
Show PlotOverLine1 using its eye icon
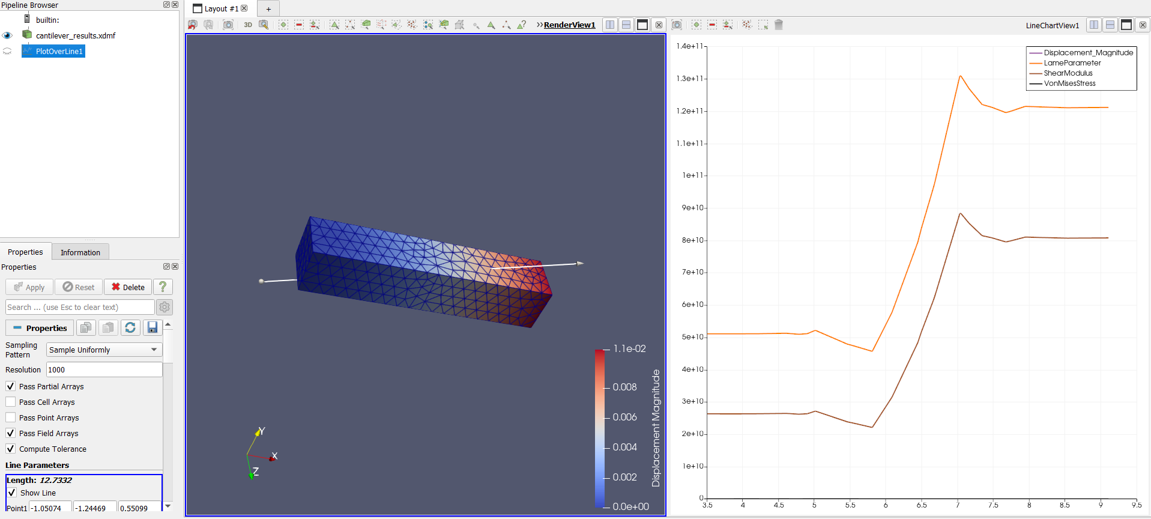click(x=7, y=52)
